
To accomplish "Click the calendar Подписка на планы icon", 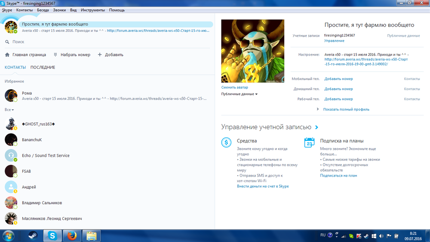I will [309, 143].
